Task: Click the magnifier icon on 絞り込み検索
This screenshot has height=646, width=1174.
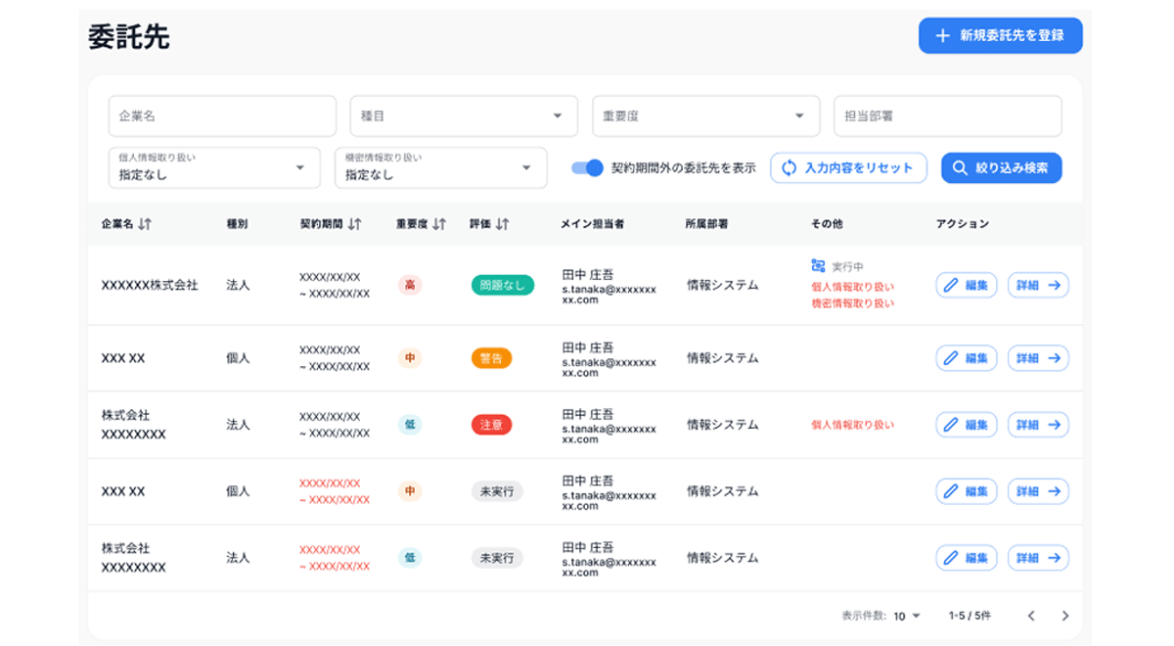Action: click(x=961, y=167)
